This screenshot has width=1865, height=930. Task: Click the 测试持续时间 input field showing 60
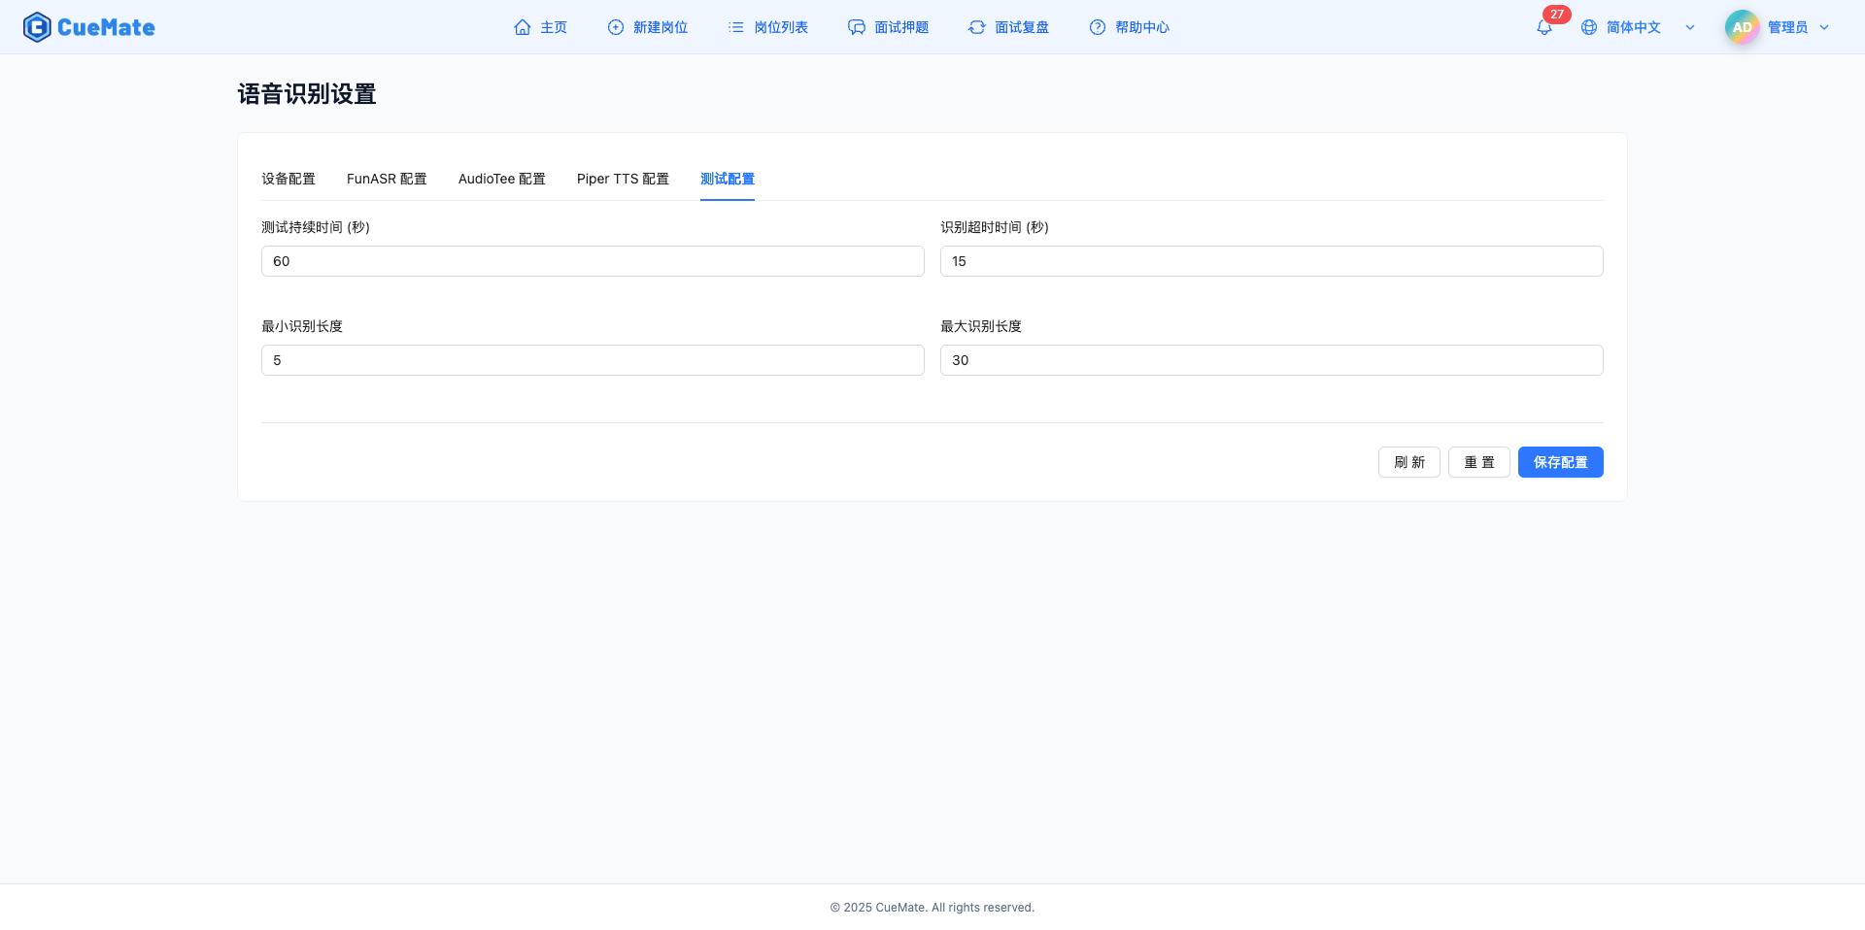593,261
